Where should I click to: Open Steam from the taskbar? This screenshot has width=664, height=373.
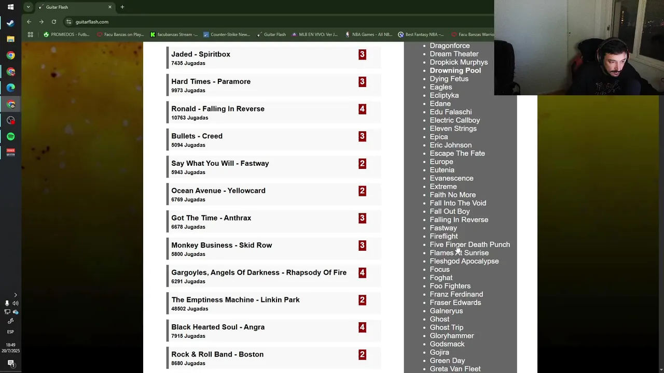point(10,23)
